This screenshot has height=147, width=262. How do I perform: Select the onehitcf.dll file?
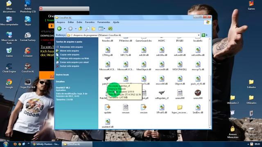108,123
